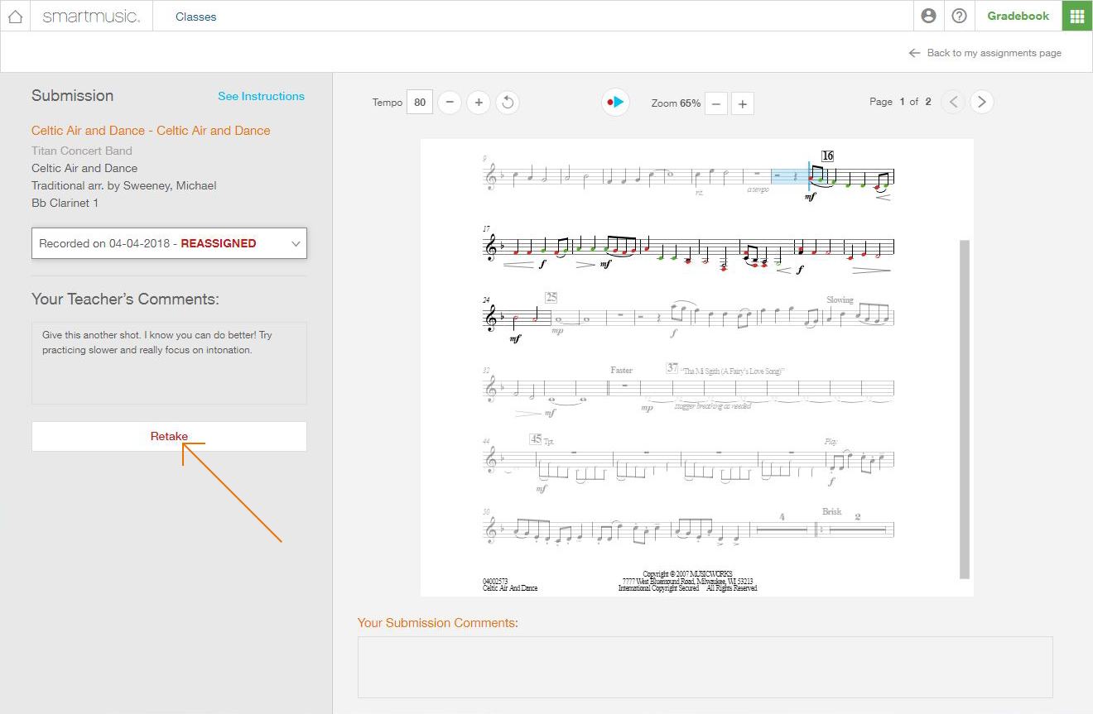Image resolution: width=1093 pixels, height=714 pixels.
Task: Go to the previous score page
Action: tap(954, 102)
